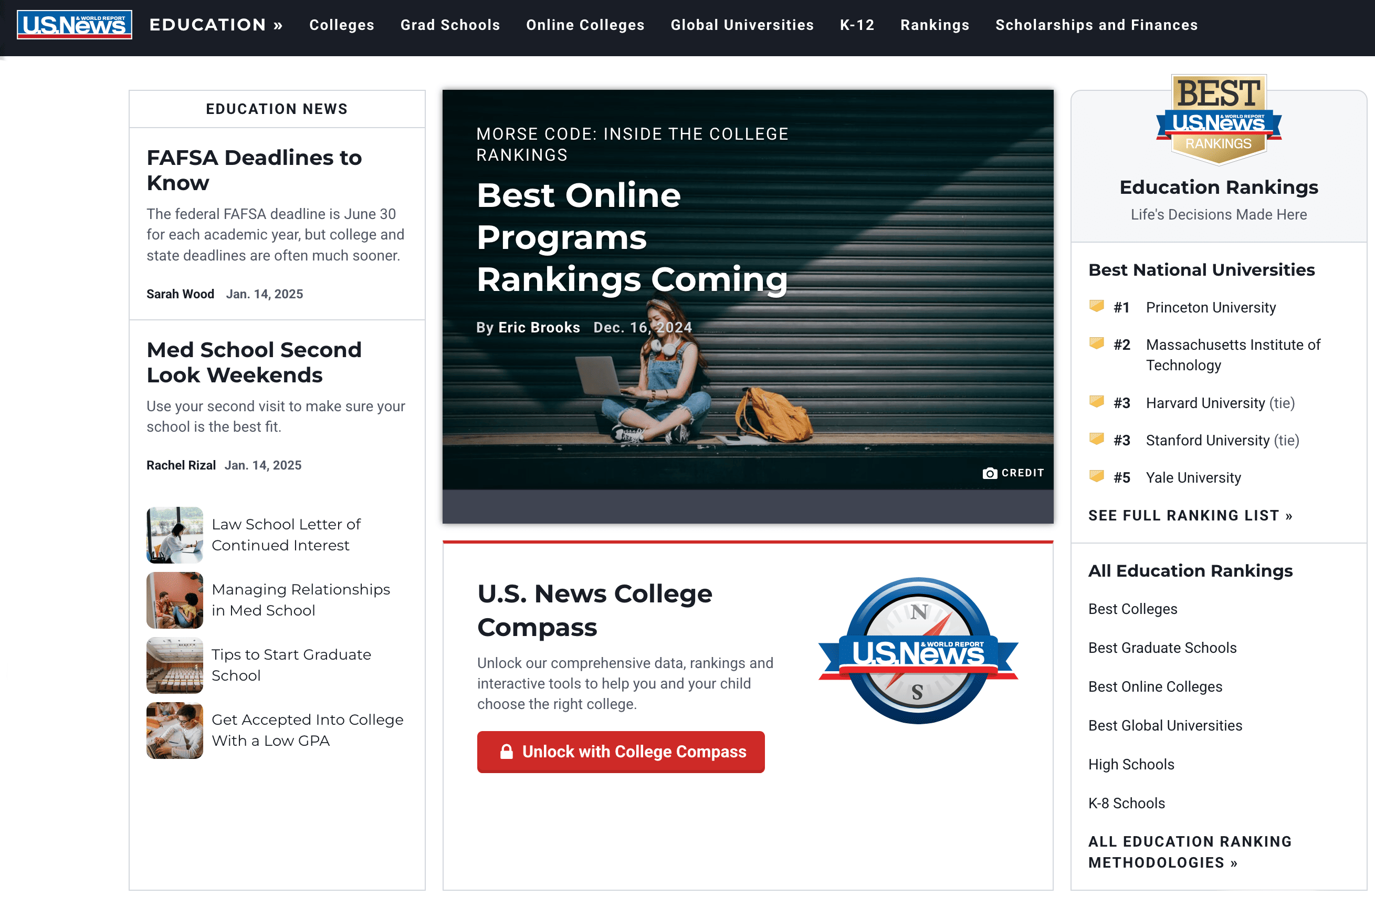Open Harvard University ranking link
This screenshot has width=1375, height=917.
pos(1205,403)
